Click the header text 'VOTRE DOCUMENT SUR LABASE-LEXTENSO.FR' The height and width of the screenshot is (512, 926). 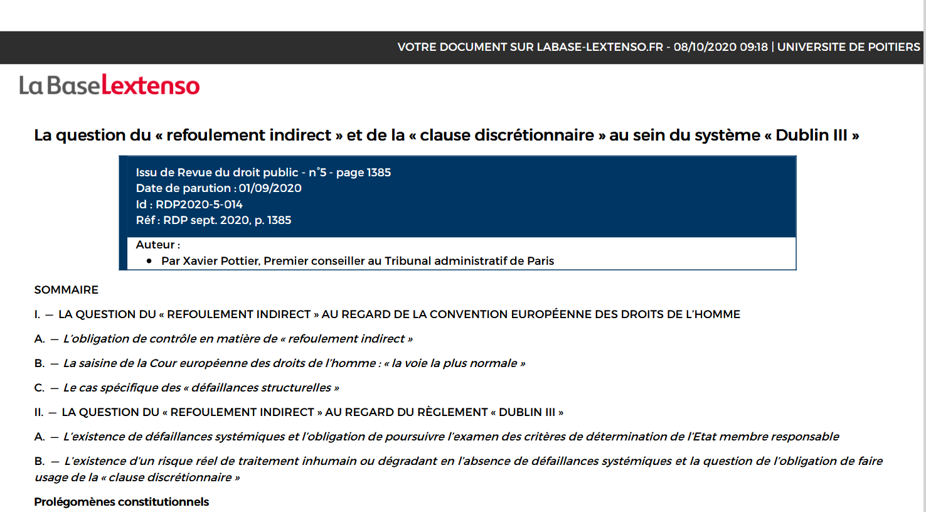coord(530,47)
